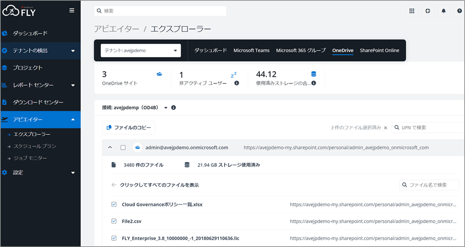Toggle the hamburger sidebar menu
The width and height of the screenshot is (465, 247).
pyautogui.click(x=72, y=11)
